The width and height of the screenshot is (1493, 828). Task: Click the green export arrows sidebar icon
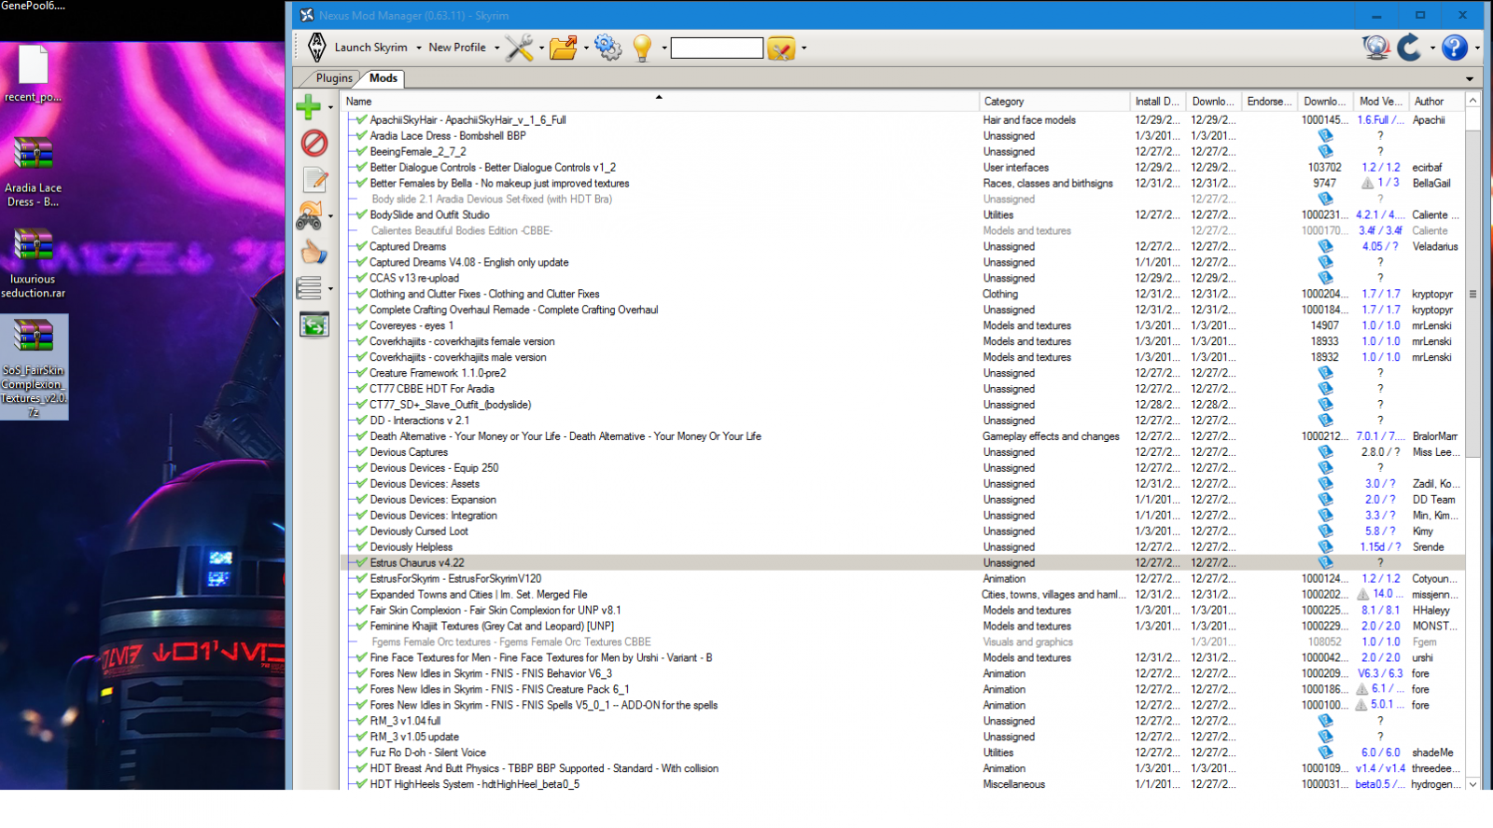coord(314,324)
